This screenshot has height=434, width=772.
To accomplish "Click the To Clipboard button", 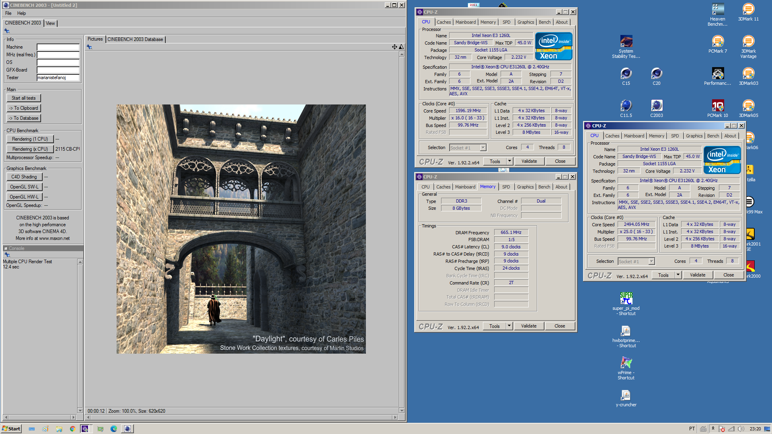I will click(x=24, y=108).
